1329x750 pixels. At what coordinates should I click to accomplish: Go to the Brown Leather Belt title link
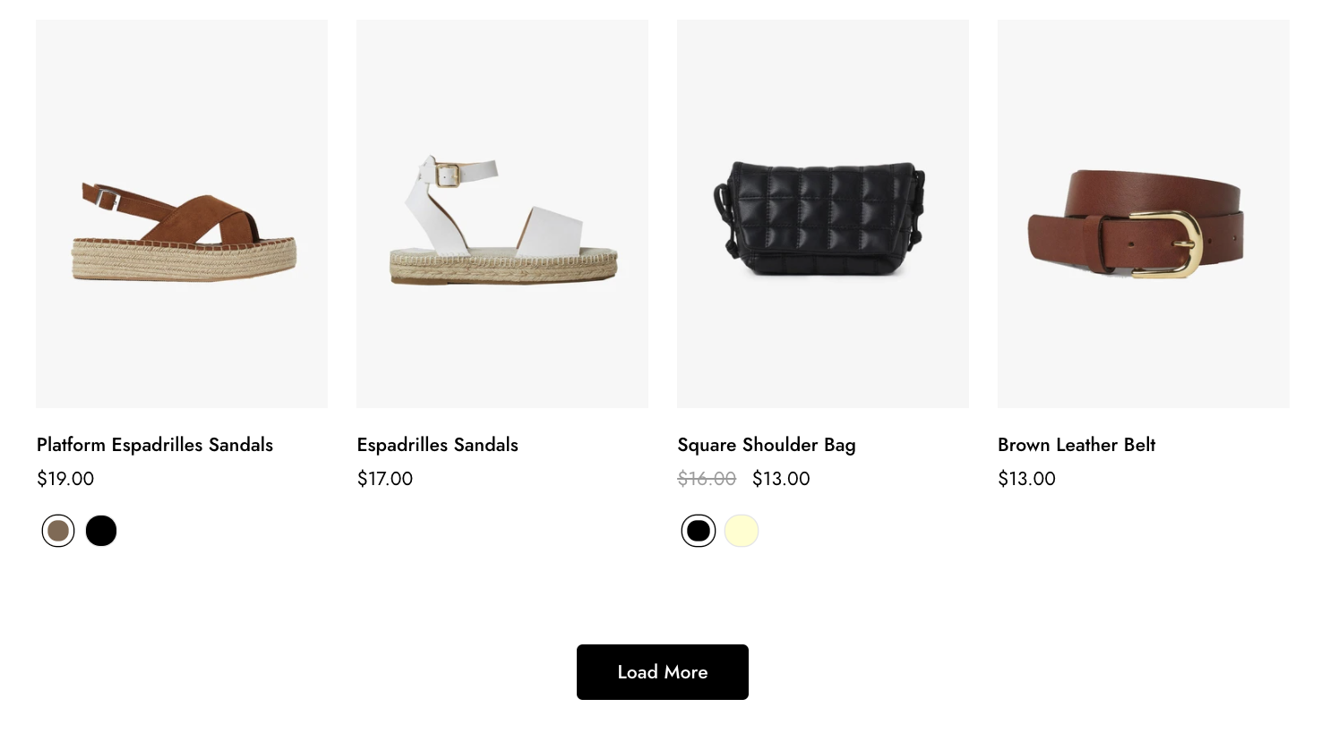pos(1076,445)
